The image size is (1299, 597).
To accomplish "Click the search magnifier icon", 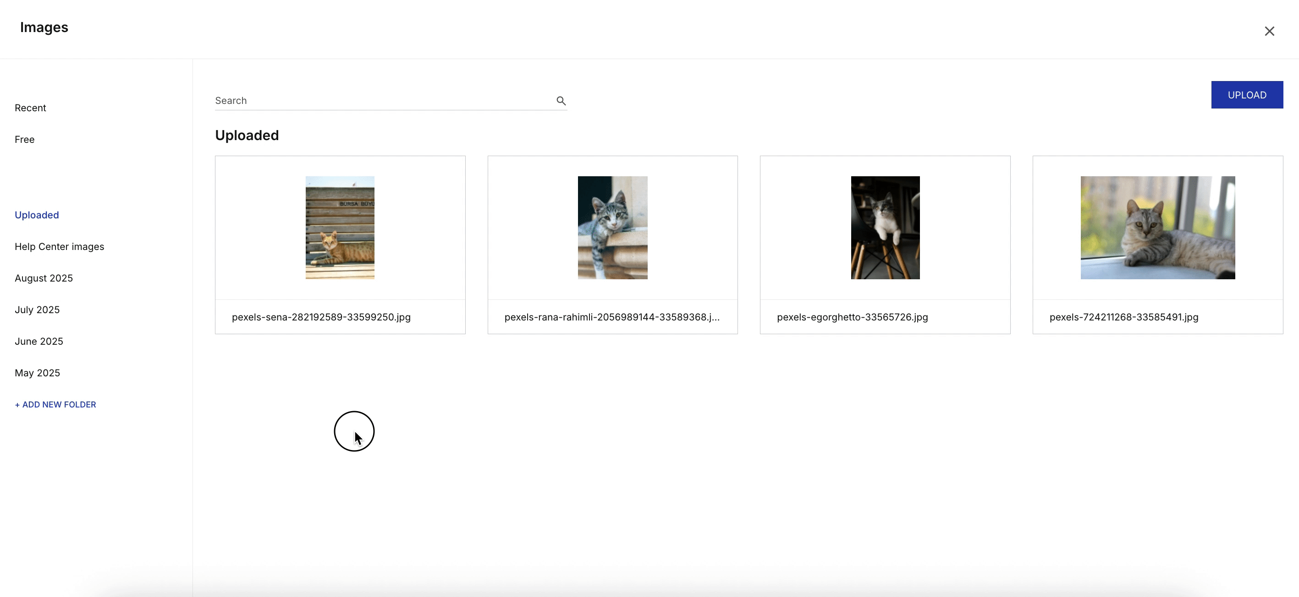I will pos(561,101).
